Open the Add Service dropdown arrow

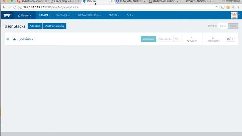pos(177,39)
